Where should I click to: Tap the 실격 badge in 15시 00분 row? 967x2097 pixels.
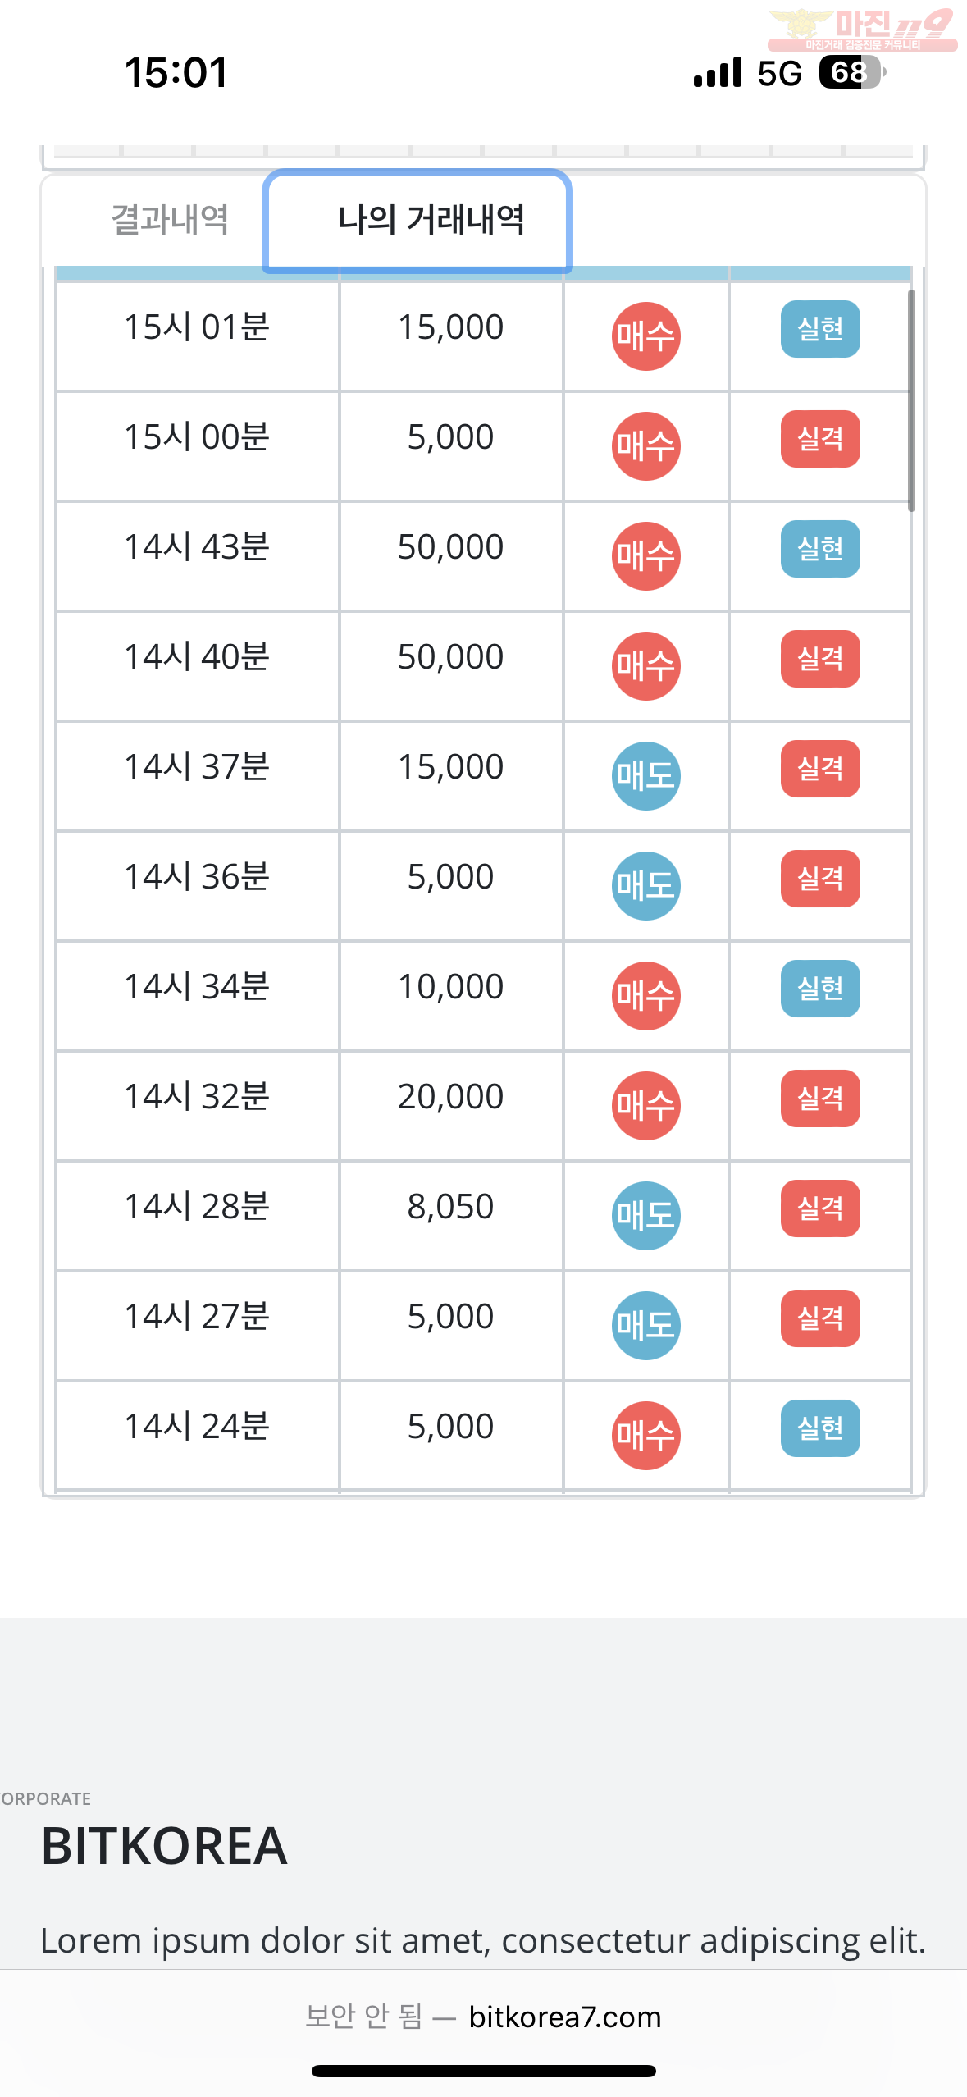click(x=820, y=439)
